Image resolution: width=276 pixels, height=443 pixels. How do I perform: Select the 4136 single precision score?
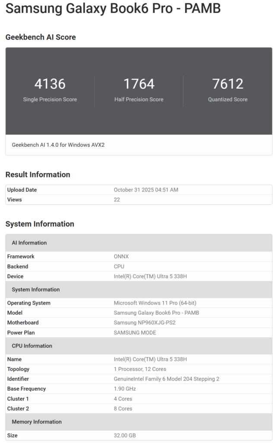50,83
